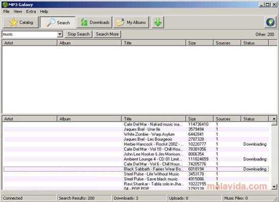The image size is (279, 202).
Task: Sort lower results by Title header
Action: 154,119
